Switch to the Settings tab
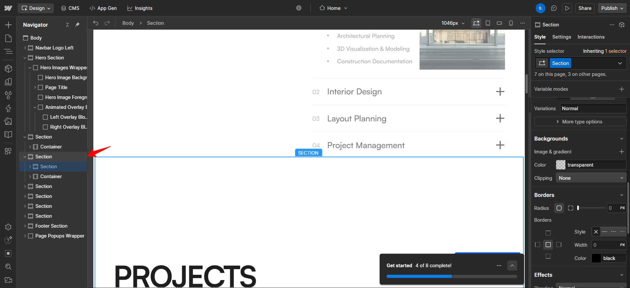This screenshot has height=288, width=630. click(x=562, y=37)
